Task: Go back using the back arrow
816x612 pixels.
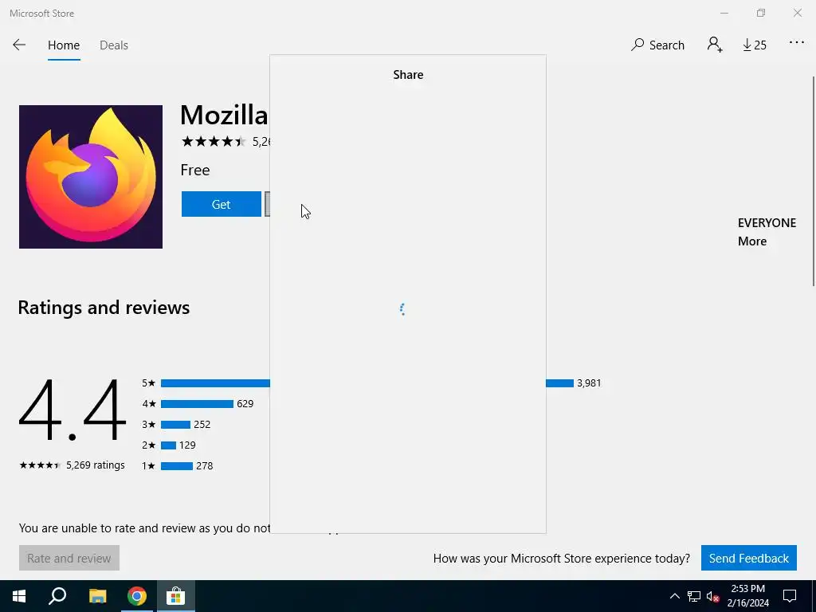Action: 19,45
